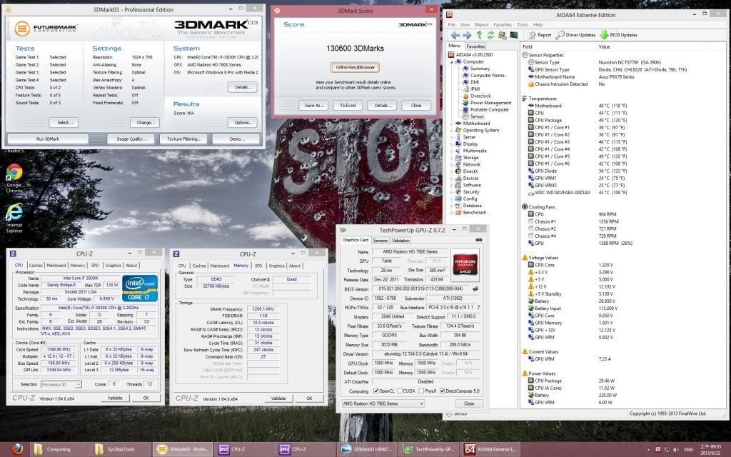Image resolution: width=731 pixels, height=457 pixels.
Task: Click the AIDA64 green Up arrow icon
Action: point(479,35)
